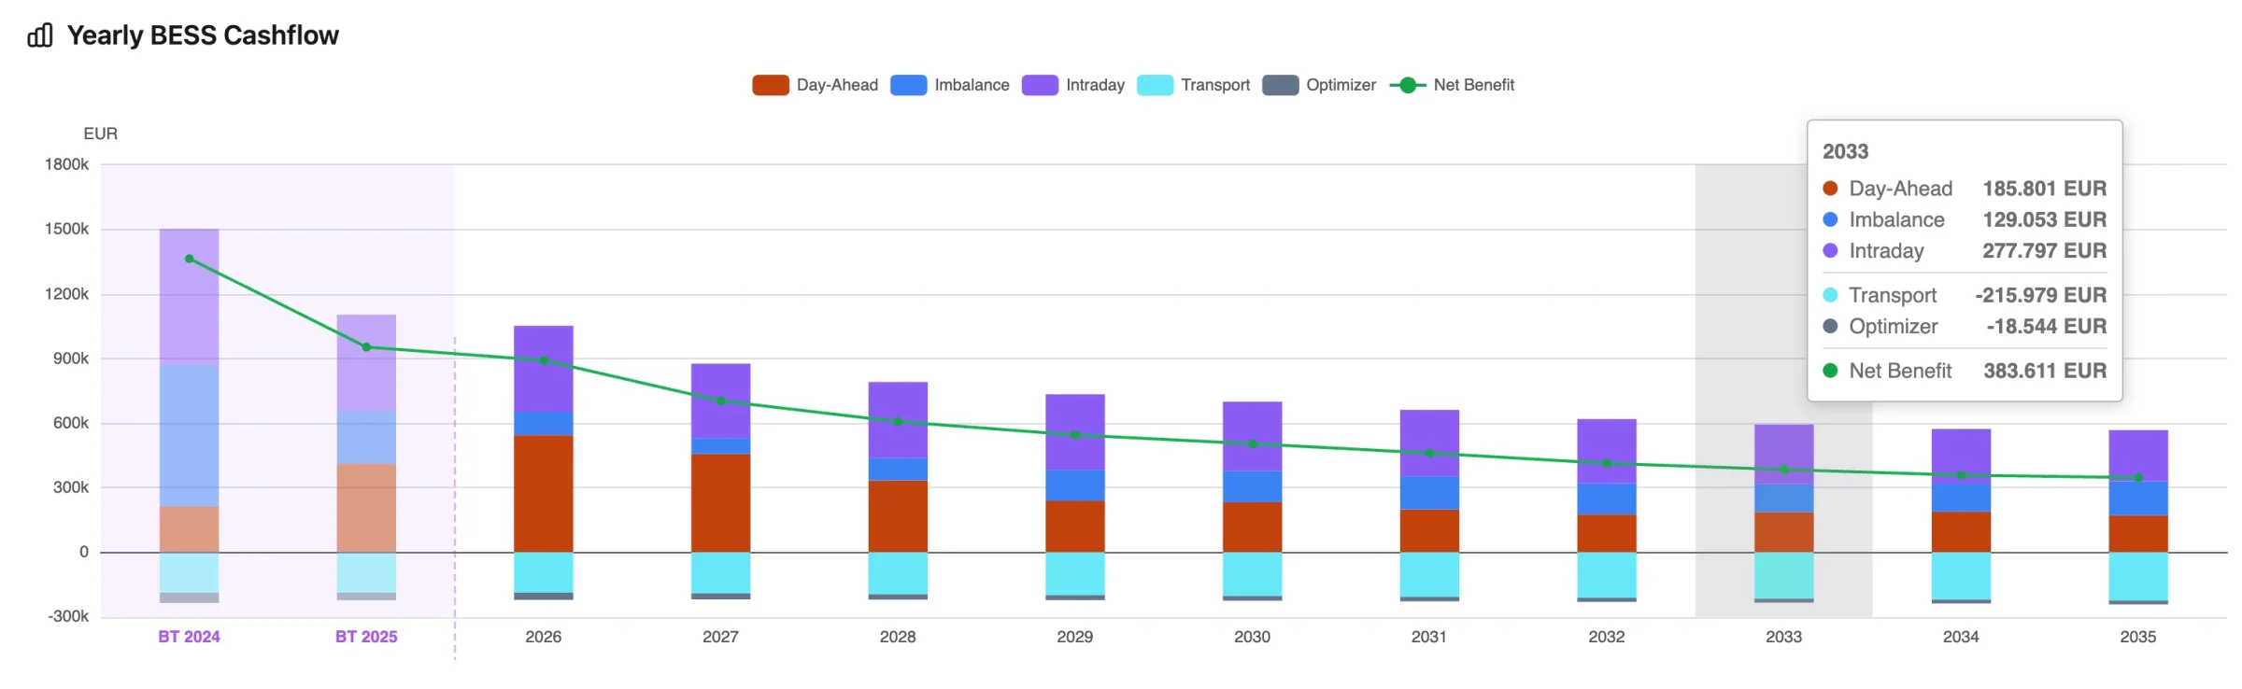Click the 2035 x-axis label
Viewport: 2242px width, 689px height.
pyautogui.click(x=2138, y=637)
